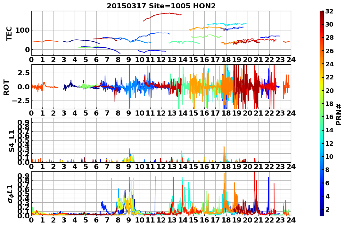Select colorbar tick label "26"
This screenshot has height=227, width=345.
pyautogui.click(x=329, y=51)
